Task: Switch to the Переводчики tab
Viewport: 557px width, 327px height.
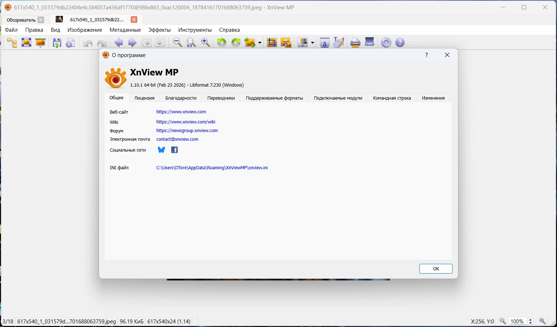Action: pyautogui.click(x=221, y=98)
